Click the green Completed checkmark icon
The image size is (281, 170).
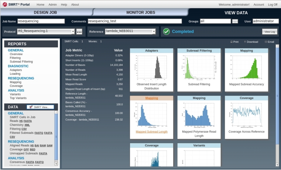[166, 32]
